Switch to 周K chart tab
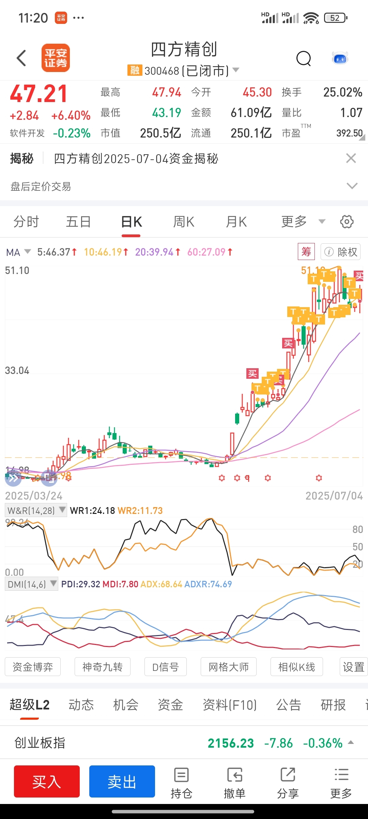The width and height of the screenshot is (368, 819). (x=184, y=222)
